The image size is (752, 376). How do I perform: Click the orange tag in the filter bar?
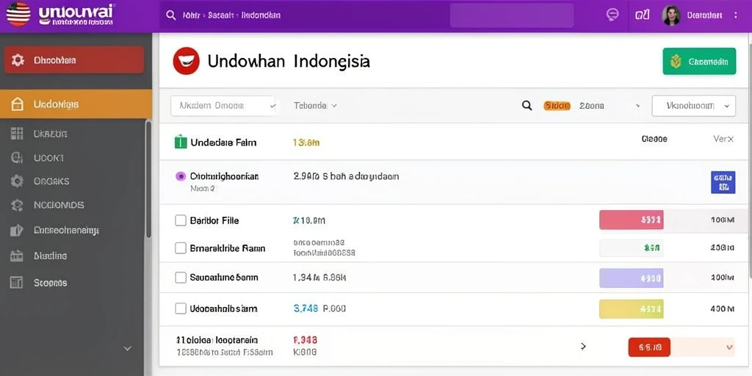tap(557, 106)
